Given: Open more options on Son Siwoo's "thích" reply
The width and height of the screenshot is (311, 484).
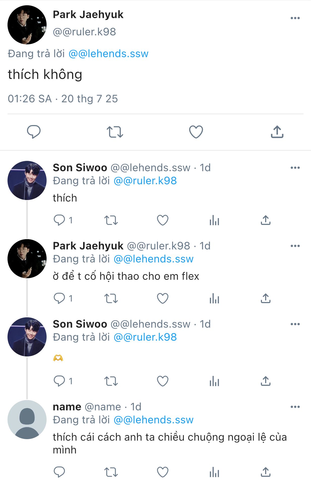Looking at the screenshot, I should coord(295,168).
